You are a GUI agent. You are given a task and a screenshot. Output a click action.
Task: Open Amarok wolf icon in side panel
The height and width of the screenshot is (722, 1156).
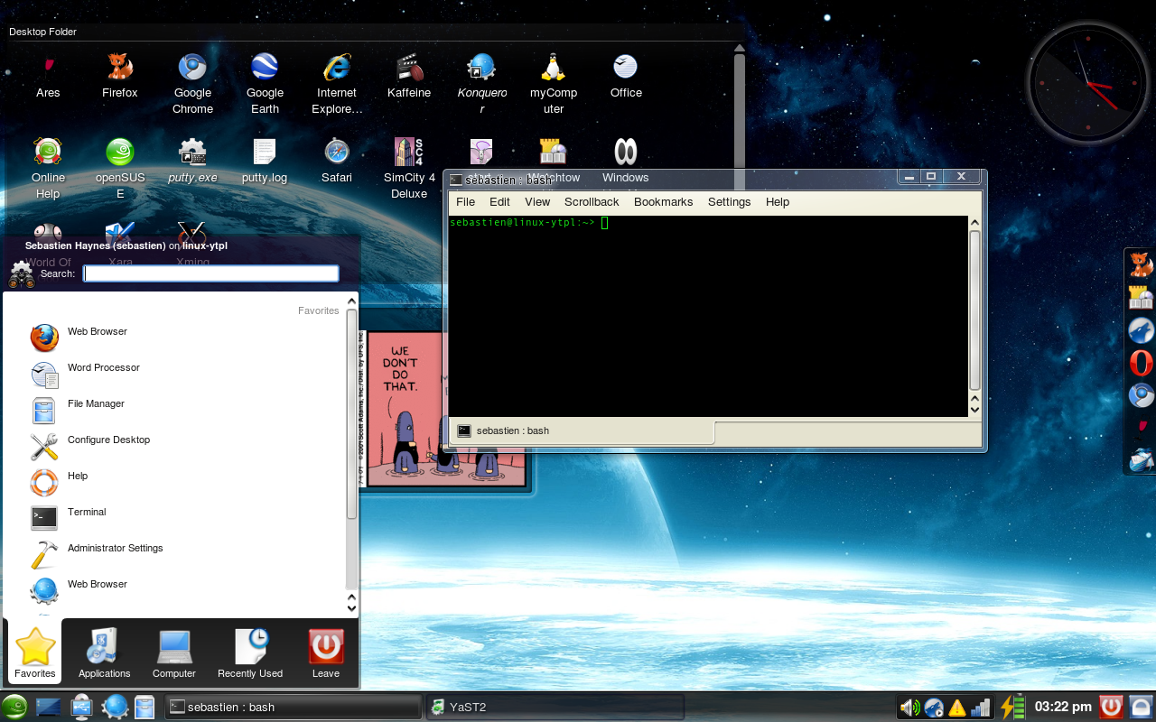1142,330
